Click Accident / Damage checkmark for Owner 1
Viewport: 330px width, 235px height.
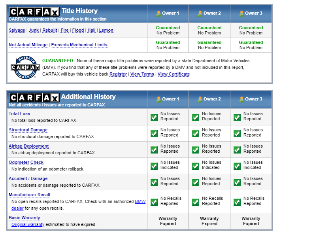click(x=154, y=182)
